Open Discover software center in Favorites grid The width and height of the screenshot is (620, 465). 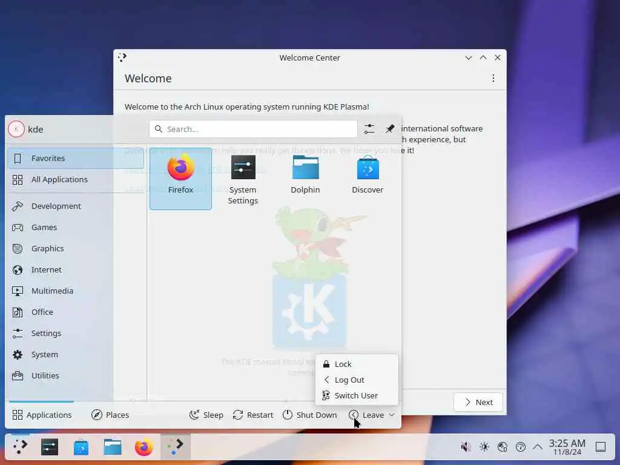click(x=368, y=179)
